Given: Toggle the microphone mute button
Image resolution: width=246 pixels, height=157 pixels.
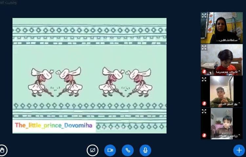Looking at the screenshot, I should (x=145, y=150).
